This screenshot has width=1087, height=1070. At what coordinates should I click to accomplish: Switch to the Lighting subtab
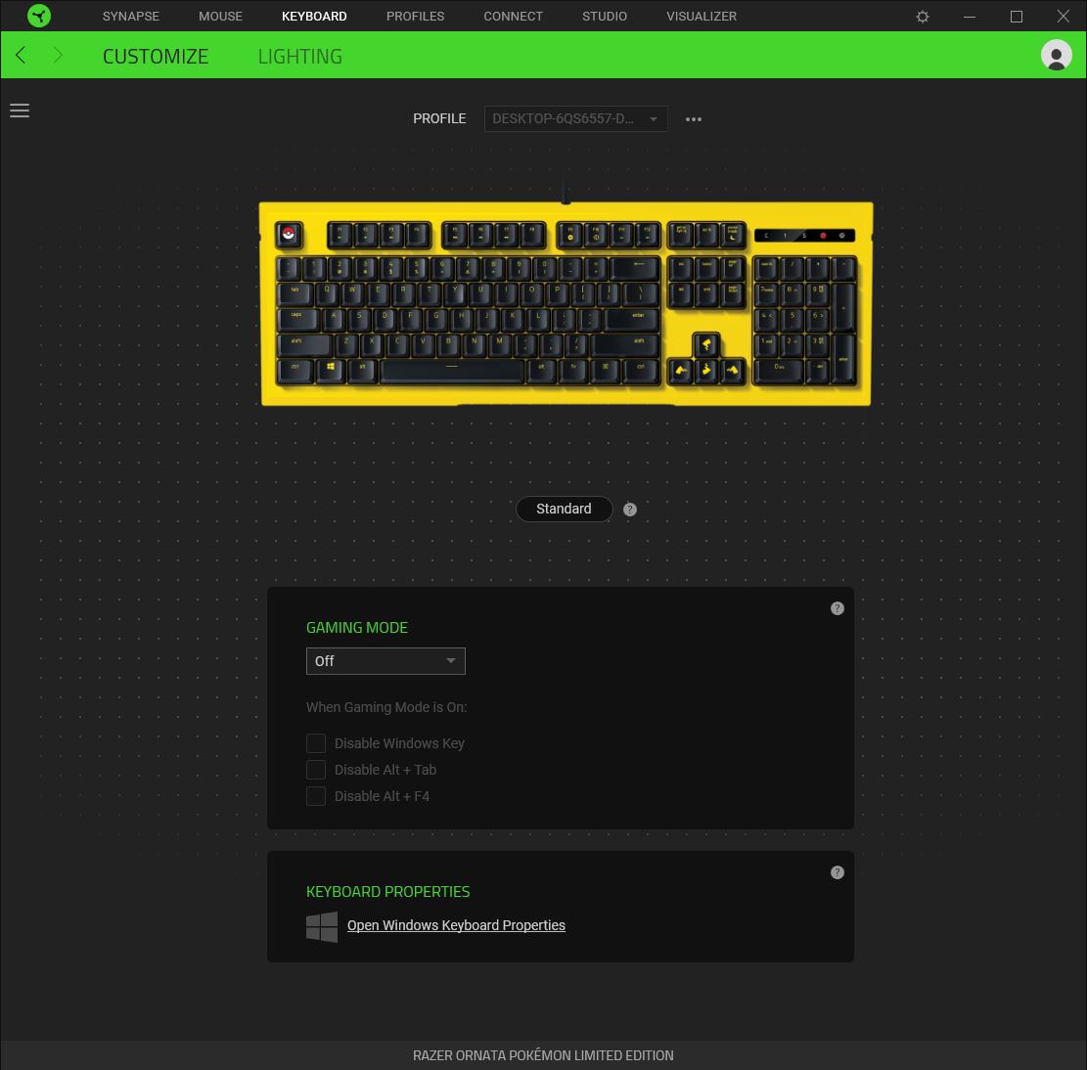click(300, 56)
